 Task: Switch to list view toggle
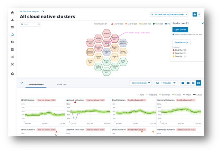(x=199, y=14)
